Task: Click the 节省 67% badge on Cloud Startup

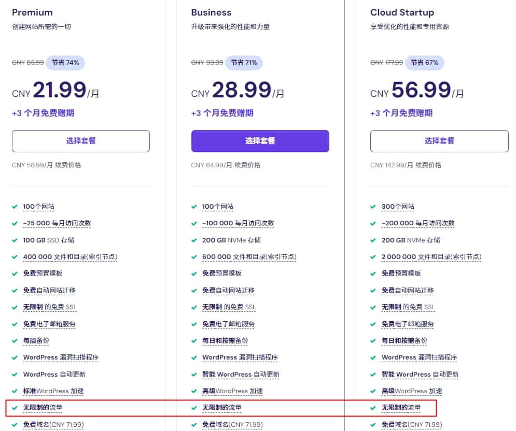Action: [x=424, y=62]
